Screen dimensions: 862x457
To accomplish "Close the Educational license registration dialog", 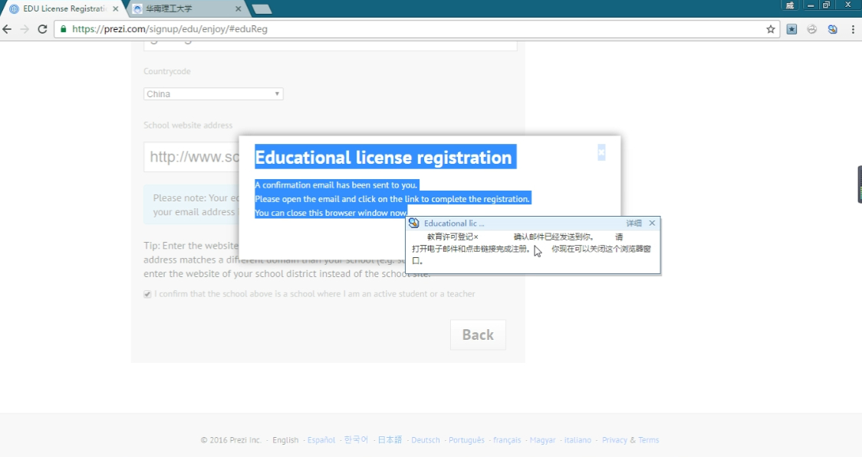I will coord(601,152).
